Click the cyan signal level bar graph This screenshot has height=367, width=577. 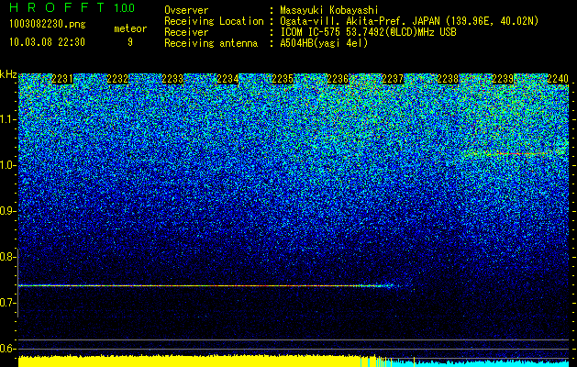coord(480,363)
